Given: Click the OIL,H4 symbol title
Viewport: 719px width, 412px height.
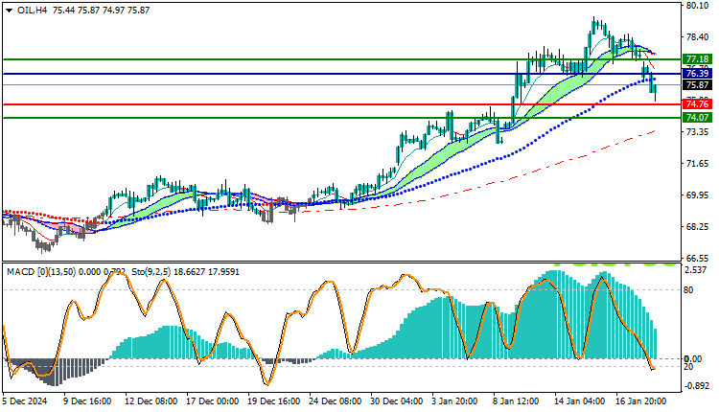Looking at the screenshot, I should pyautogui.click(x=32, y=11).
